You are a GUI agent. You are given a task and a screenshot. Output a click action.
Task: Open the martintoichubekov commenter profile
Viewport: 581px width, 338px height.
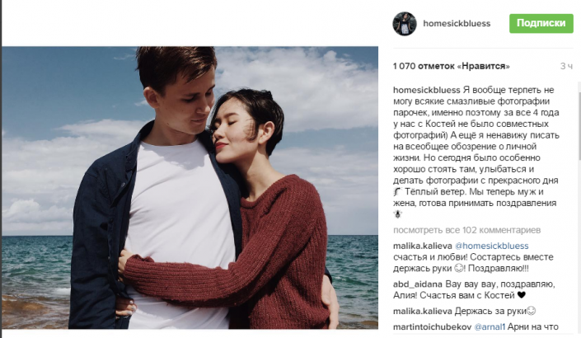click(x=432, y=327)
